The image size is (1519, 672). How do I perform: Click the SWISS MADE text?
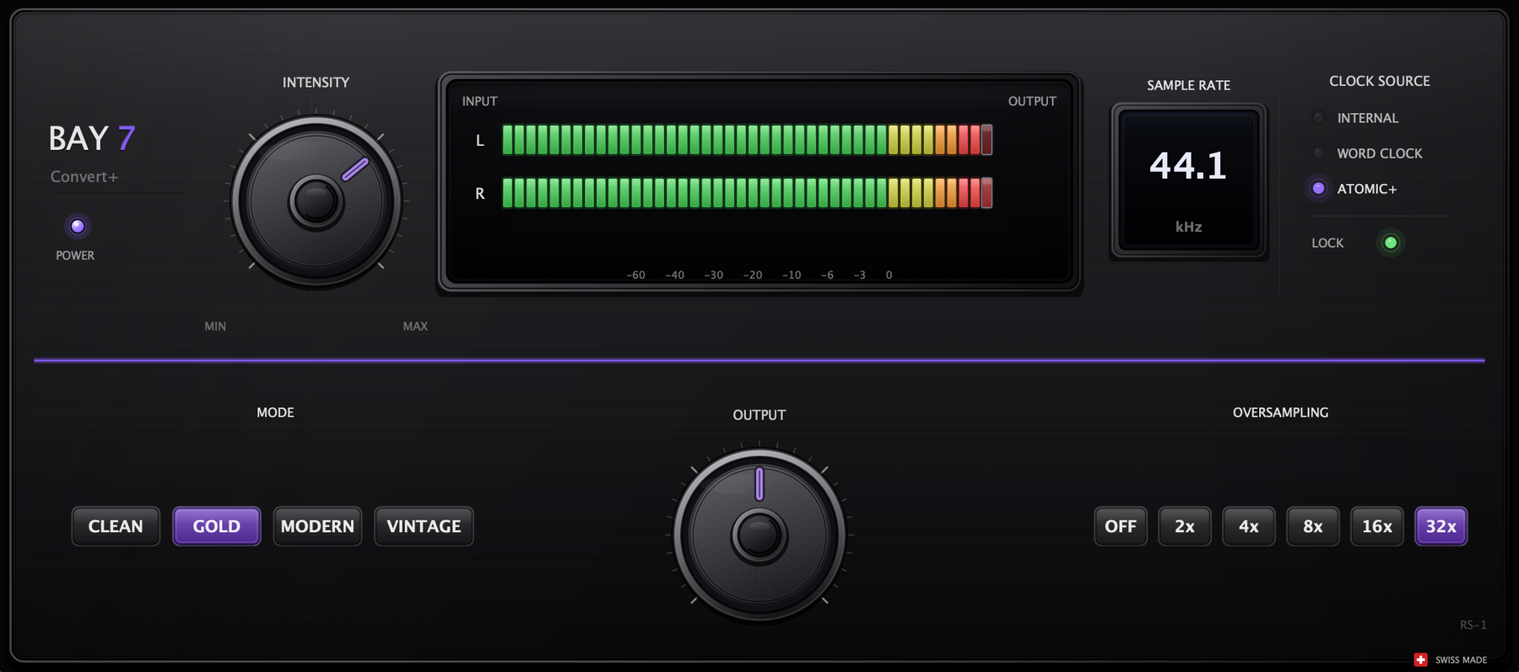tap(1461, 660)
